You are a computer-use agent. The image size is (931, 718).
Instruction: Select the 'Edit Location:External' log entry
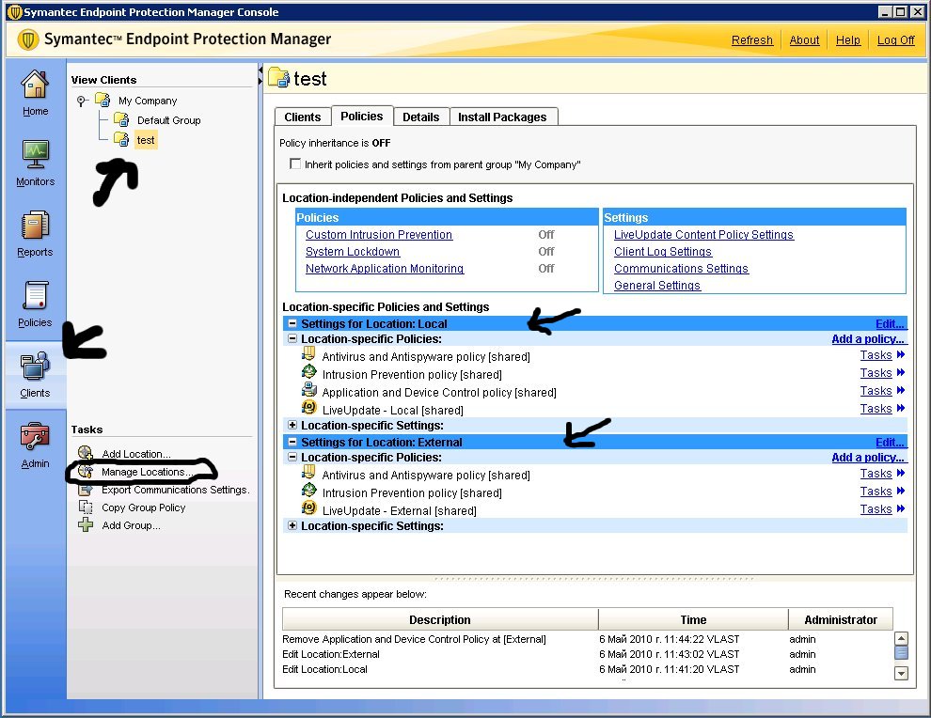click(587, 654)
